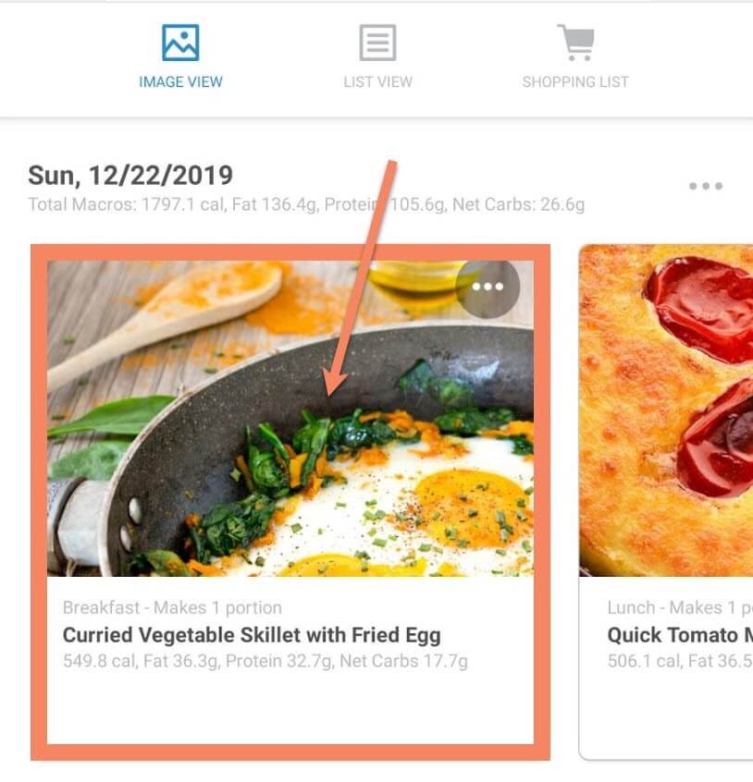Open the Curried Vegetable Skillet recipe title
The width and height of the screenshot is (753, 782).
[x=252, y=635]
